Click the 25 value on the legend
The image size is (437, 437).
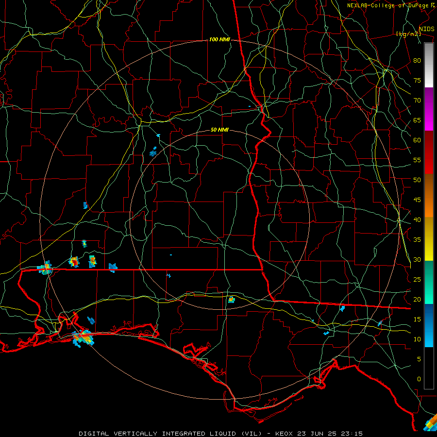417,279
